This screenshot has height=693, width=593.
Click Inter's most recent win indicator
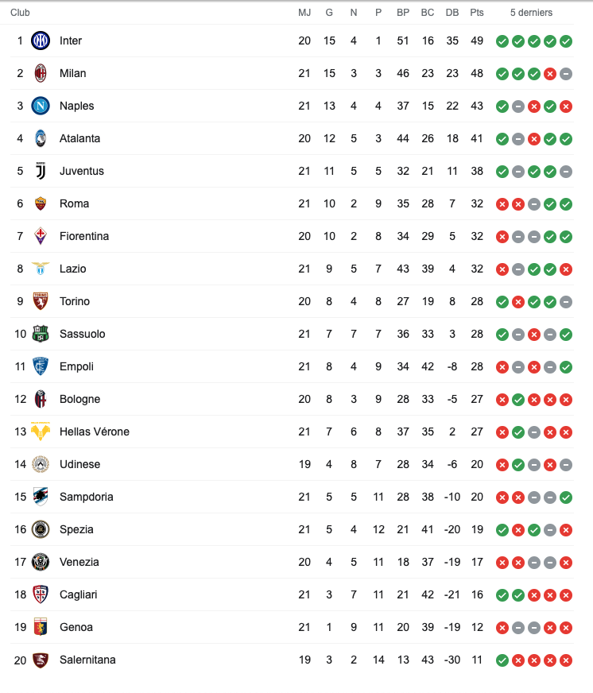tap(566, 41)
